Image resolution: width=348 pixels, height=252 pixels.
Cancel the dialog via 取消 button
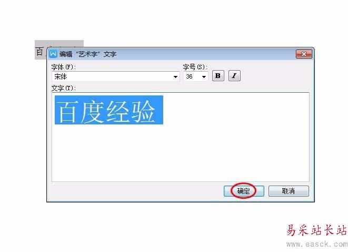tap(289, 191)
